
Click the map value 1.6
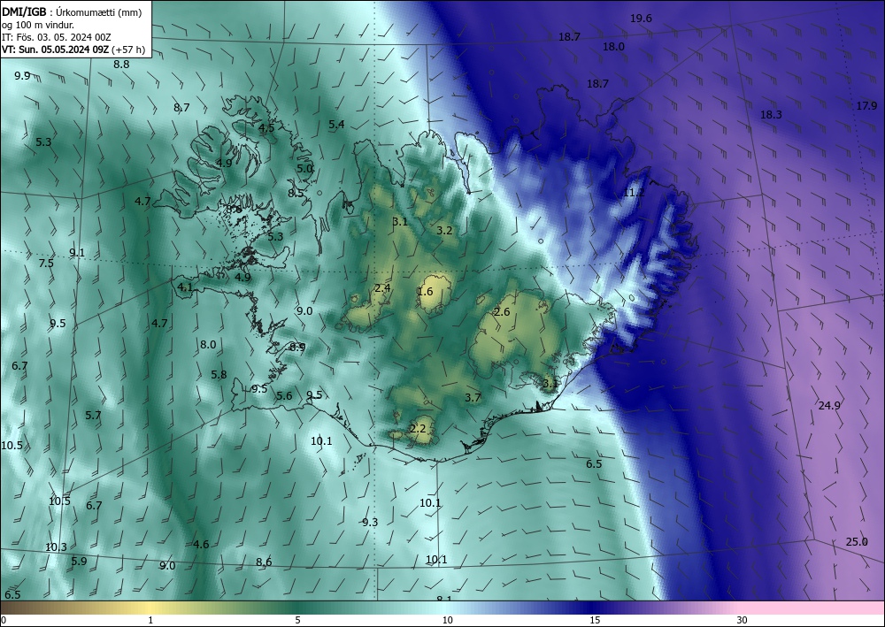pyautogui.click(x=425, y=291)
